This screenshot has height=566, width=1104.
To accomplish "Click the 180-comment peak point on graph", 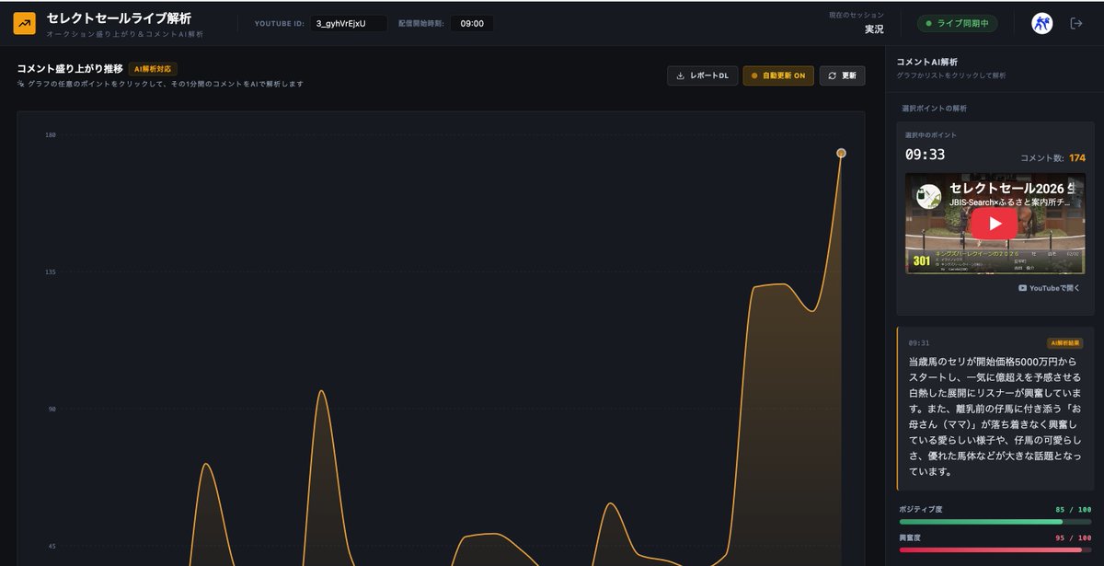I will click(x=841, y=153).
